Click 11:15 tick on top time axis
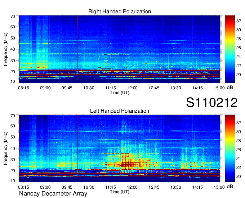The image size is (245, 198). click(110, 88)
